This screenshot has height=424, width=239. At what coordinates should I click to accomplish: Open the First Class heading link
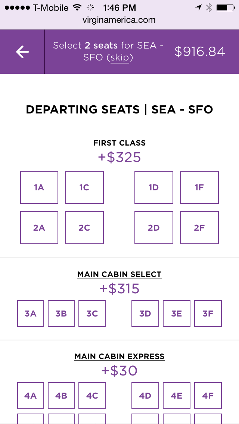[x=119, y=143]
